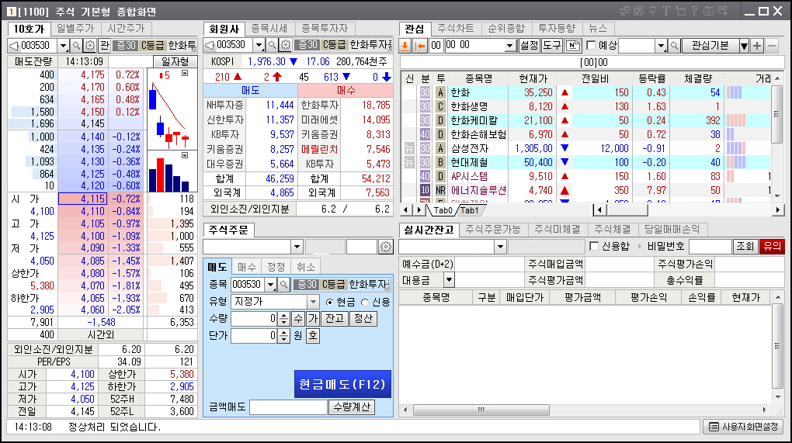
Task: Click the 현금매도(F12) button
Action: click(x=342, y=385)
